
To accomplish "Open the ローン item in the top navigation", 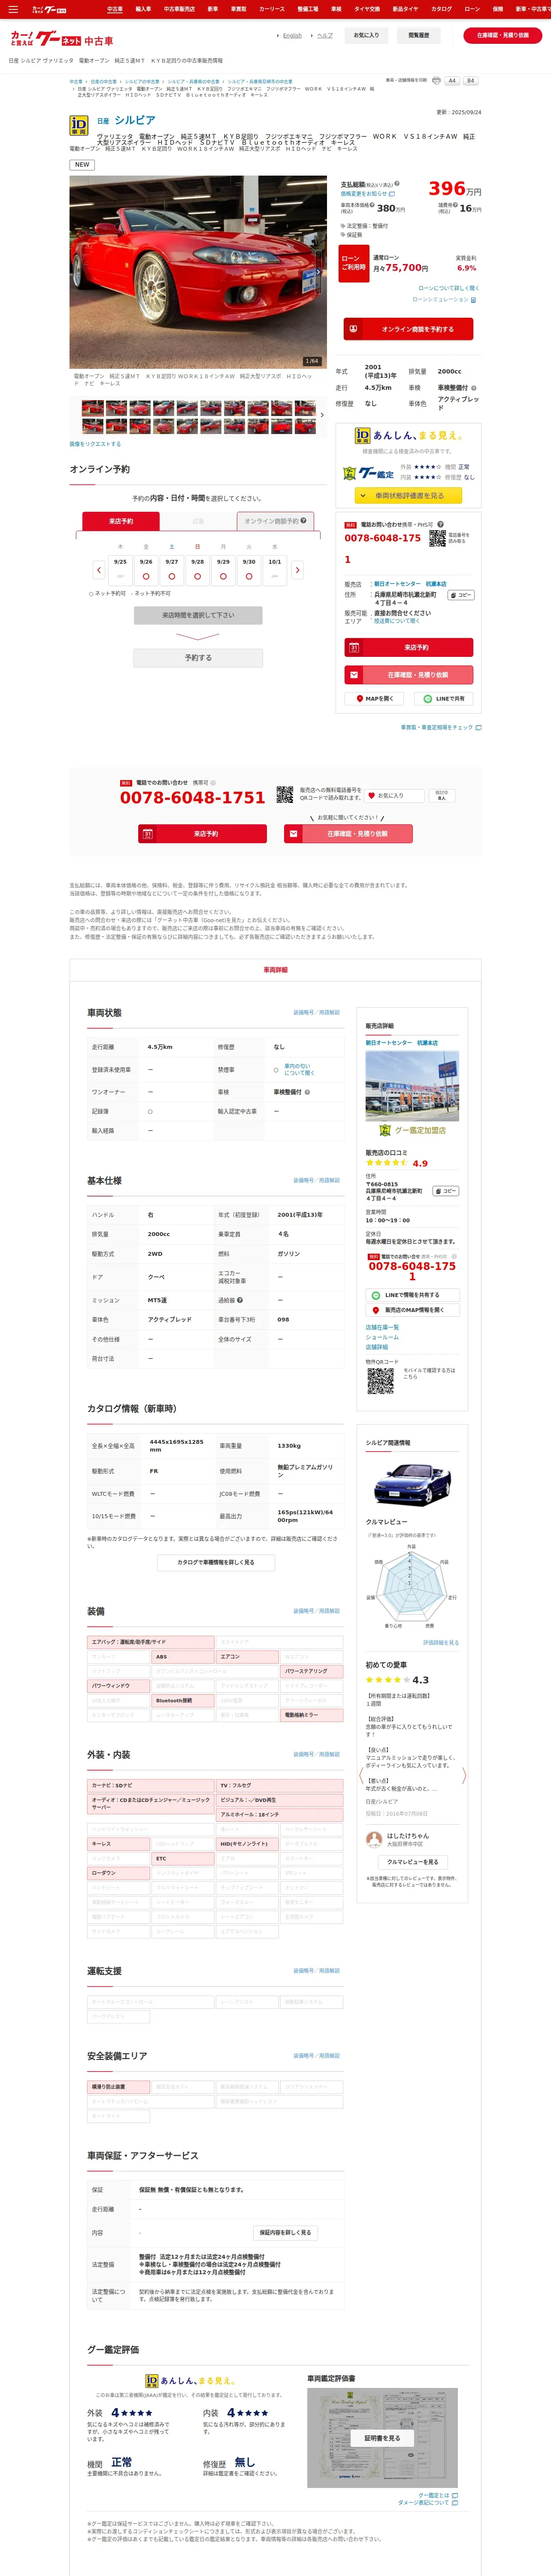I will pos(472,9).
